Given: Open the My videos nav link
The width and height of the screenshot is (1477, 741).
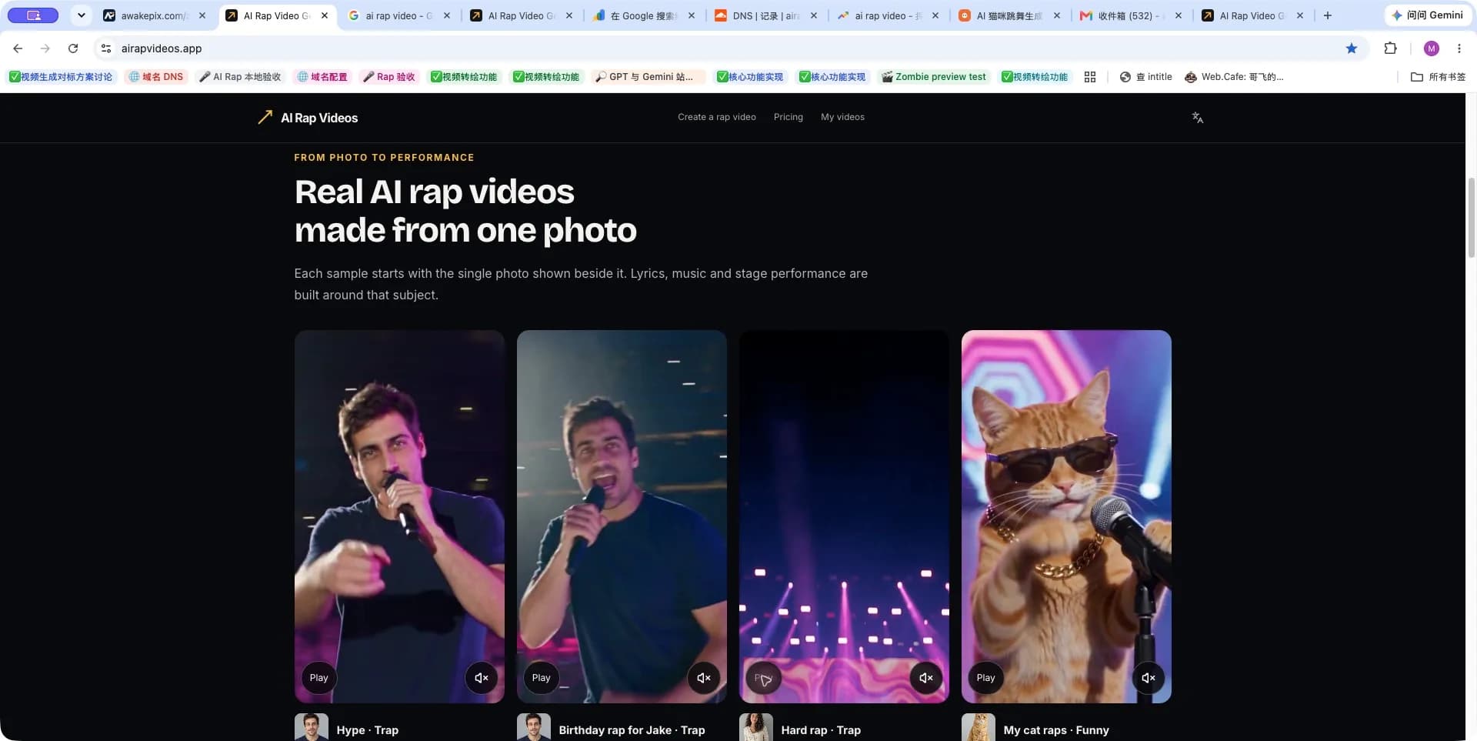Looking at the screenshot, I should tap(842, 117).
